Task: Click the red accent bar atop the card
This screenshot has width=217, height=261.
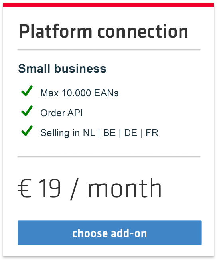Action: [x=108, y=5]
